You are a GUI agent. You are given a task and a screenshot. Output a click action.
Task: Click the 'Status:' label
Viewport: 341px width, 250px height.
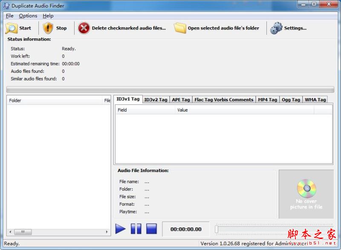click(17, 49)
